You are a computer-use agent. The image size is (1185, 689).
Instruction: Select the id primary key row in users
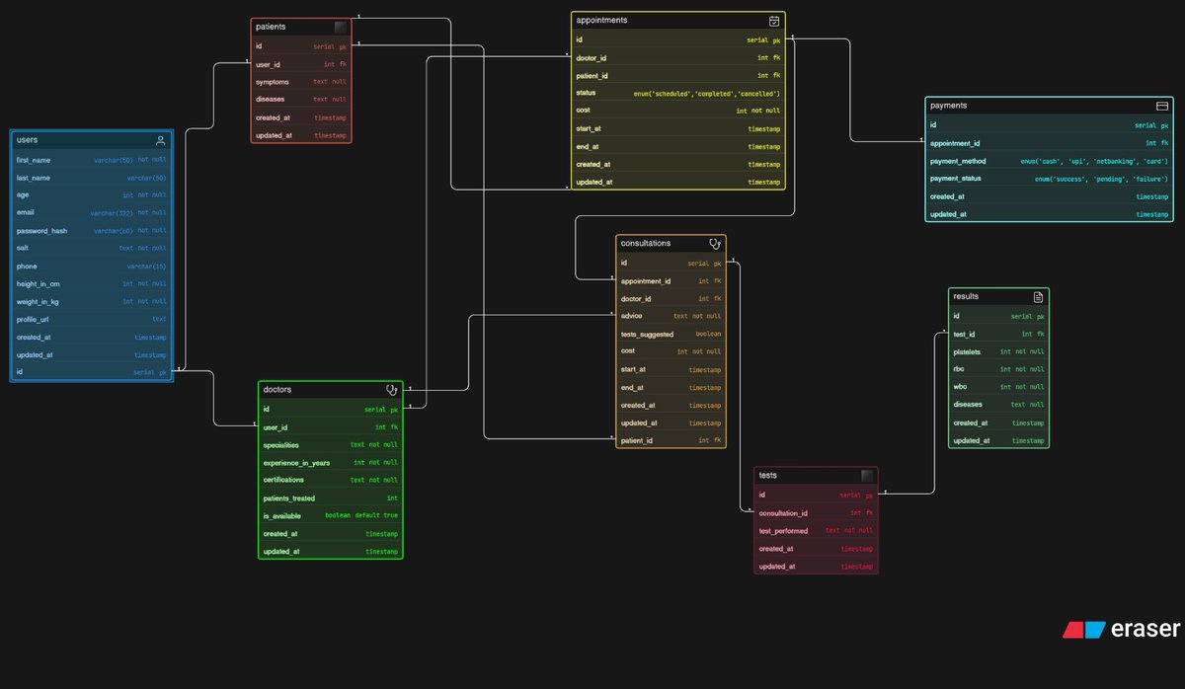click(91, 372)
